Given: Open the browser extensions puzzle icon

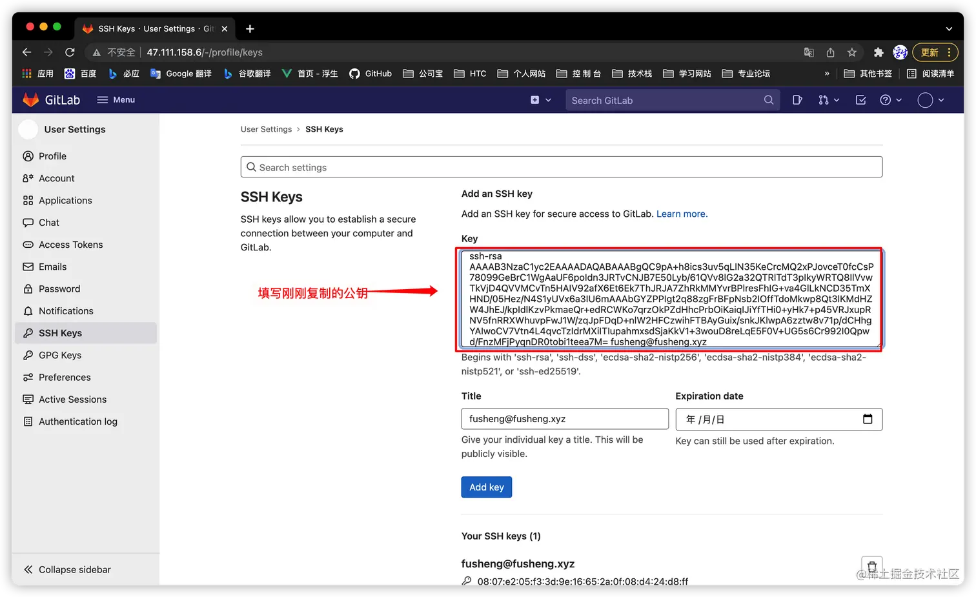Looking at the screenshot, I should click(878, 52).
